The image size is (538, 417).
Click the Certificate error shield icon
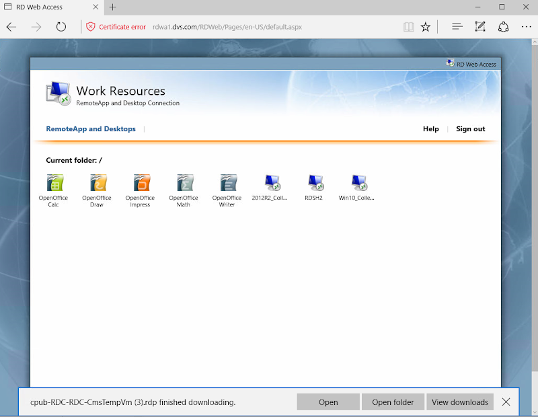point(91,27)
